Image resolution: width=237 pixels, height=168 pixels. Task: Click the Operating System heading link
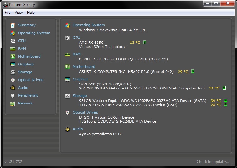[x=89, y=25]
